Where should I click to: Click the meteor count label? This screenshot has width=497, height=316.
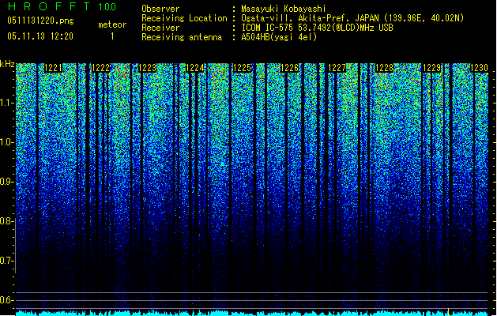(x=112, y=24)
